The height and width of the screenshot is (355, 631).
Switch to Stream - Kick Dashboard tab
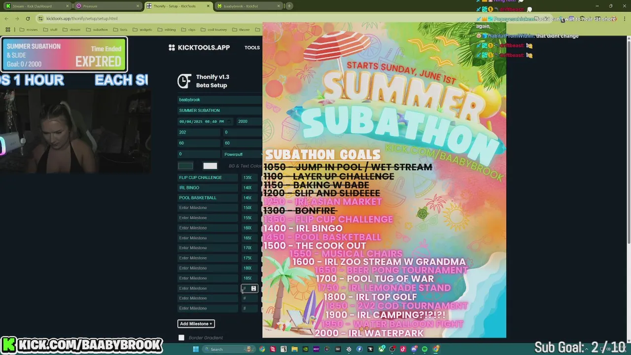coord(37,6)
